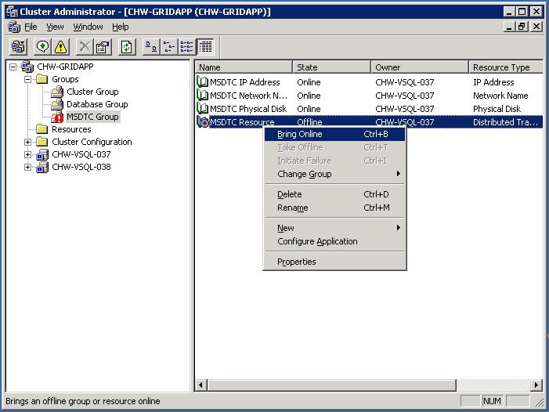The image size is (549, 412).
Task: Select the Cluster Group tree item
Action: click(92, 92)
